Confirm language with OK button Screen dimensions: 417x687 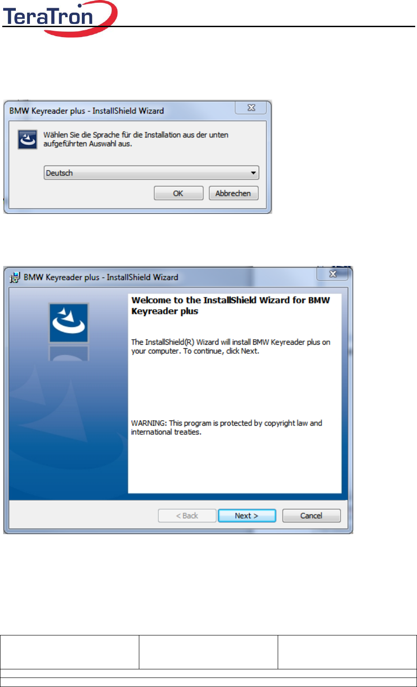coord(179,193)
